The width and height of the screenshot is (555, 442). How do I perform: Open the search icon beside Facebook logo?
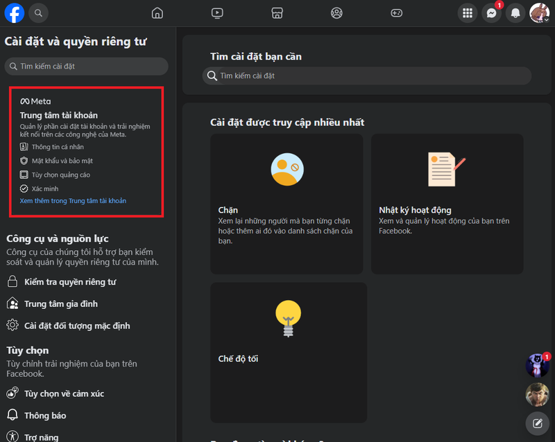tap(38, 13)
